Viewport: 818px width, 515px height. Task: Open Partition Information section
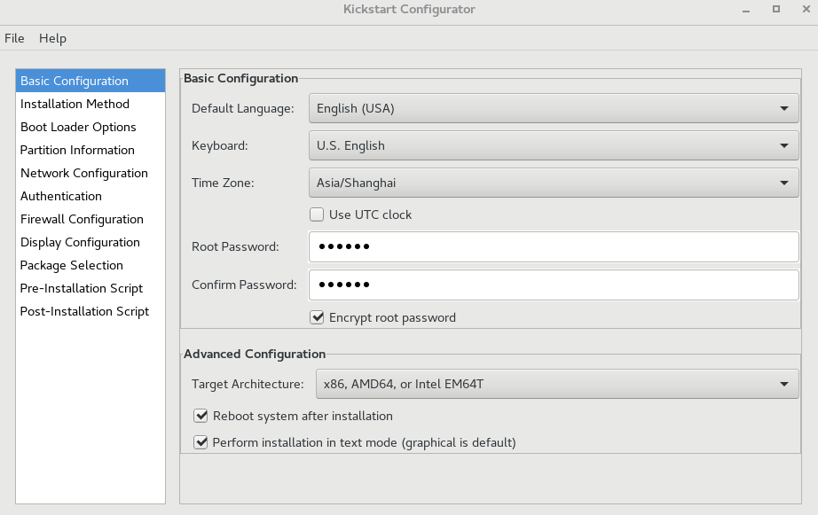click(x=77, y=150)
